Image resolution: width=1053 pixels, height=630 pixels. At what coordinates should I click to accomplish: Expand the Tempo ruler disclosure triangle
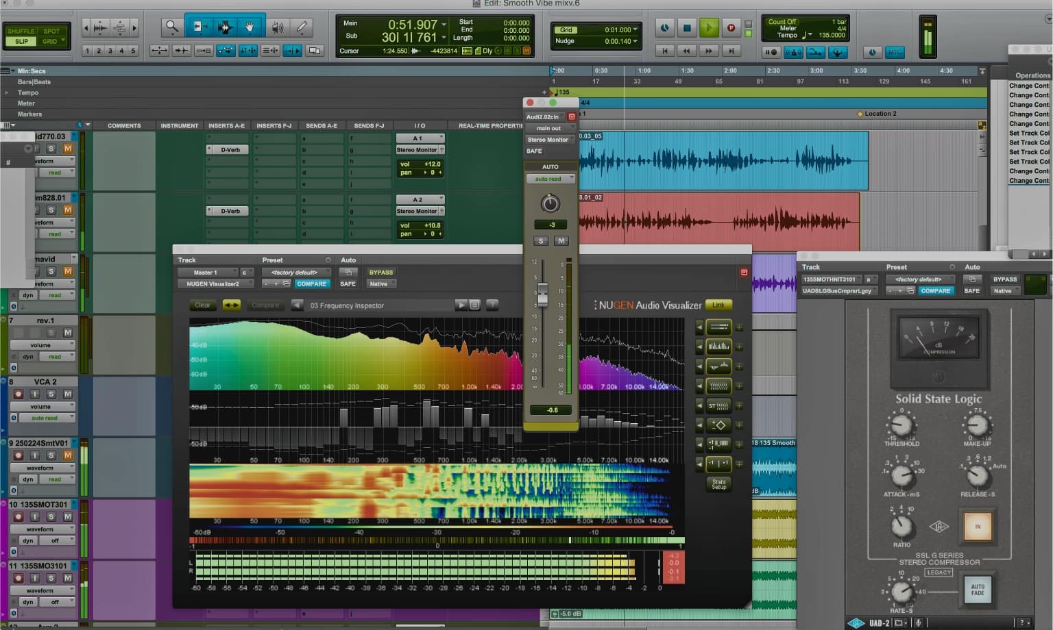click(x=7, y=92)
